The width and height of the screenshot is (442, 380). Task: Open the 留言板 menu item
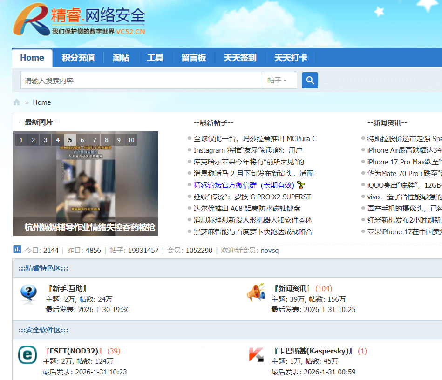click(x=194, y=58)
